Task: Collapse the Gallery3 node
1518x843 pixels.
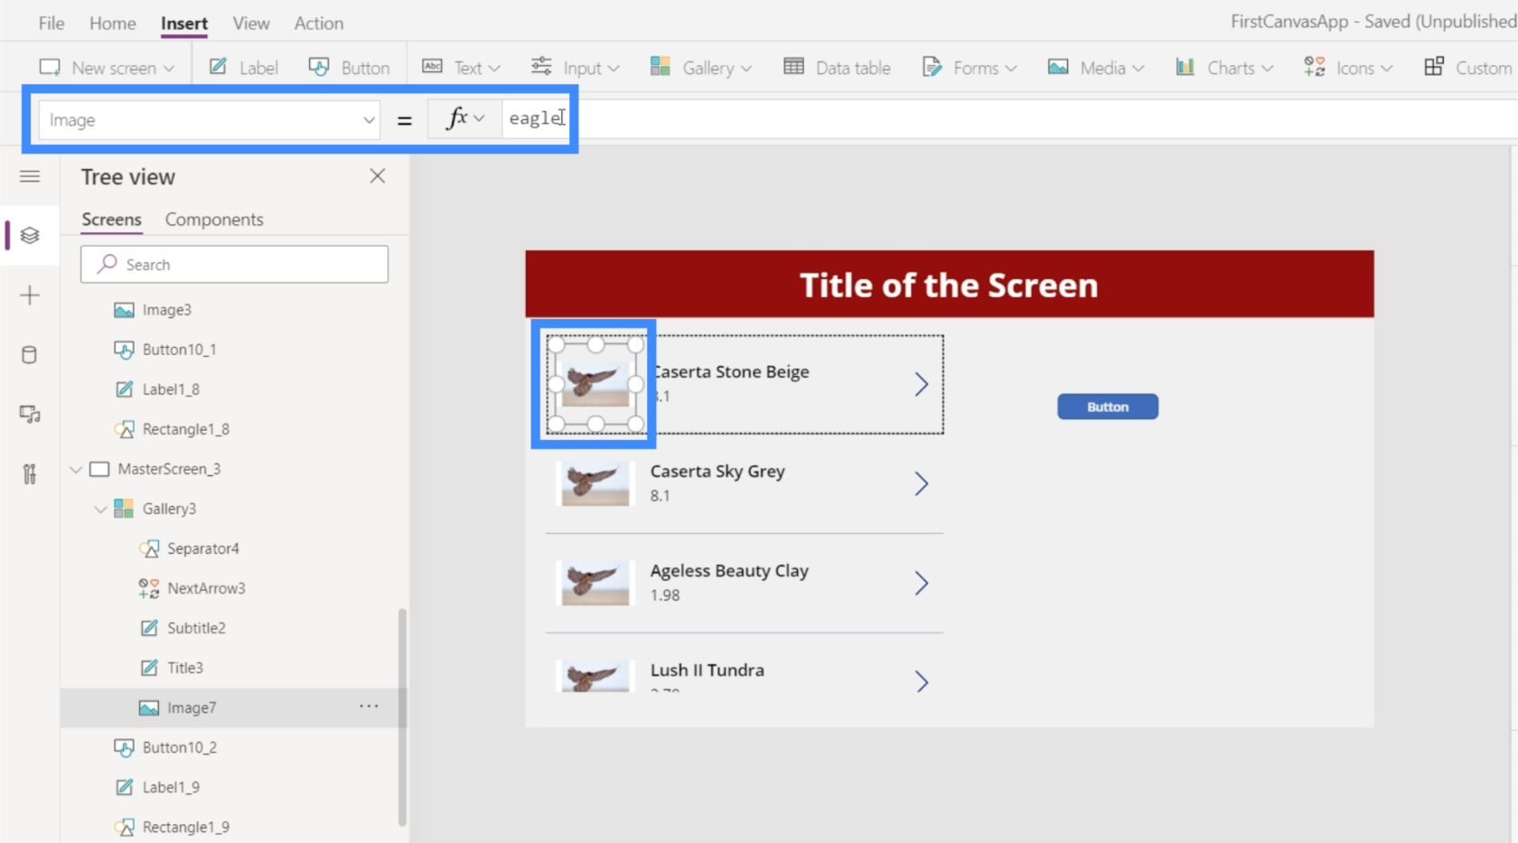Action: (x=100, y=509)
